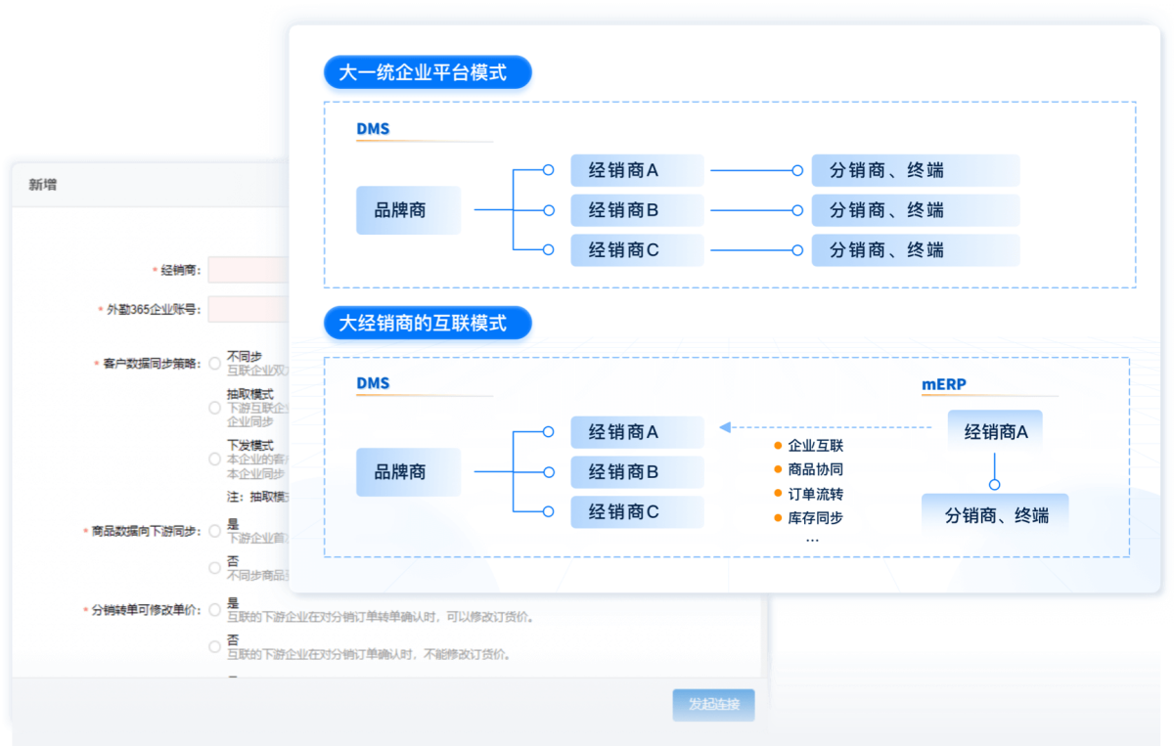Click the 库存同步 bullet item
Screen dimensions: 1174x746
[814, 518]
